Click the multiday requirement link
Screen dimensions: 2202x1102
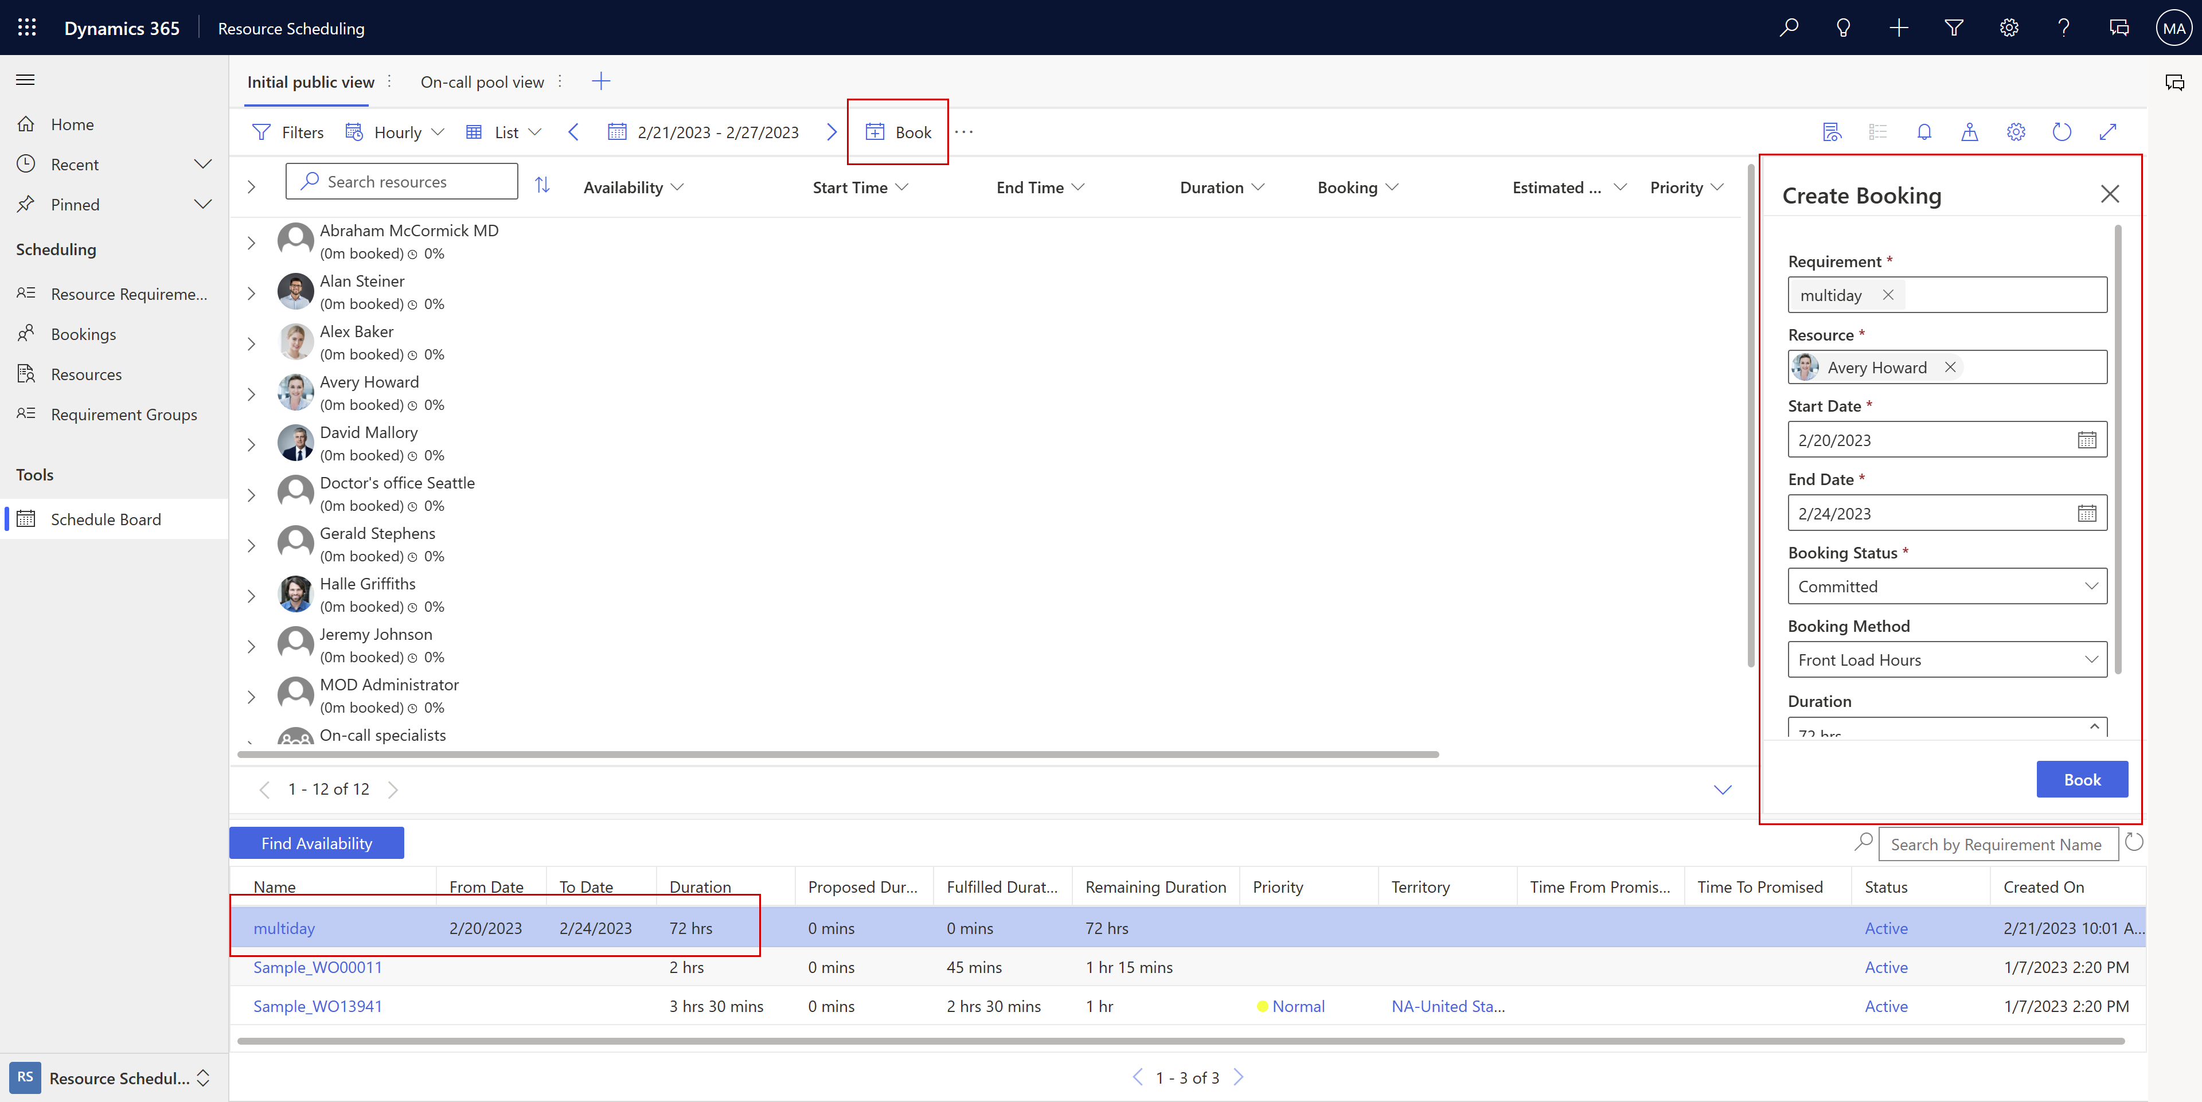pos(283,928)
